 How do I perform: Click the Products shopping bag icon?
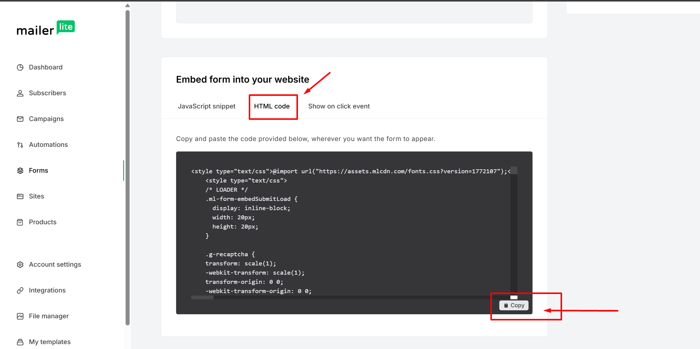(x=20, y=222)
